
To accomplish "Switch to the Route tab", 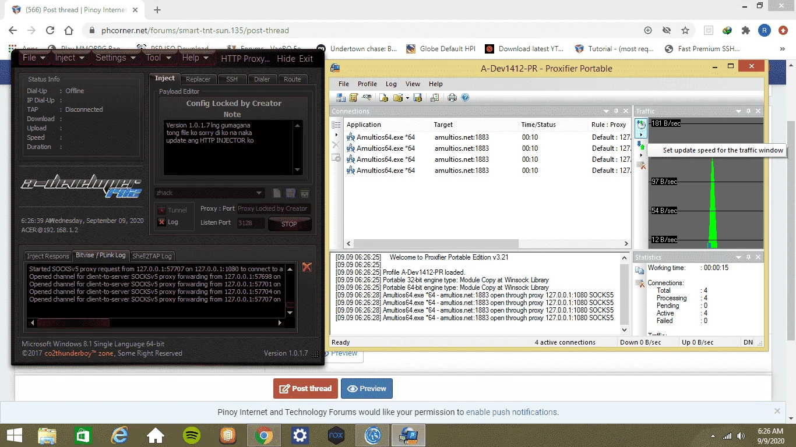I will click(x=293, y=79).
